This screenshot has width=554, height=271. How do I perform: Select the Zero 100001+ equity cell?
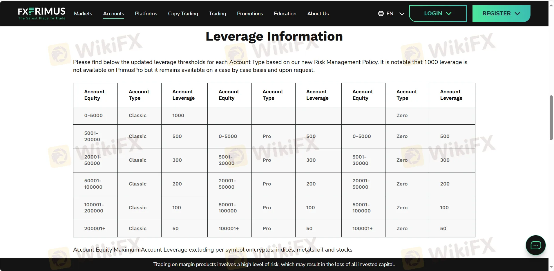point(363,228)
